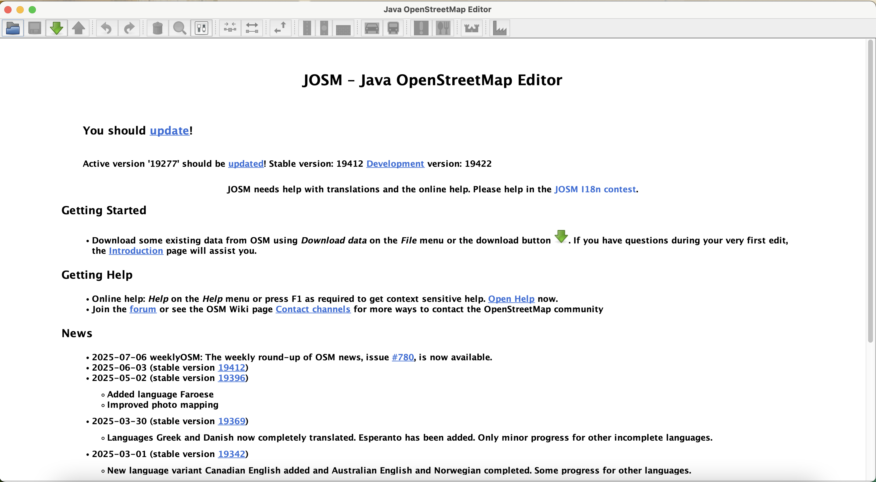Select the fork and spoon preset icon
The height and width of the screenshot is (482, 876).
point(443,28)
